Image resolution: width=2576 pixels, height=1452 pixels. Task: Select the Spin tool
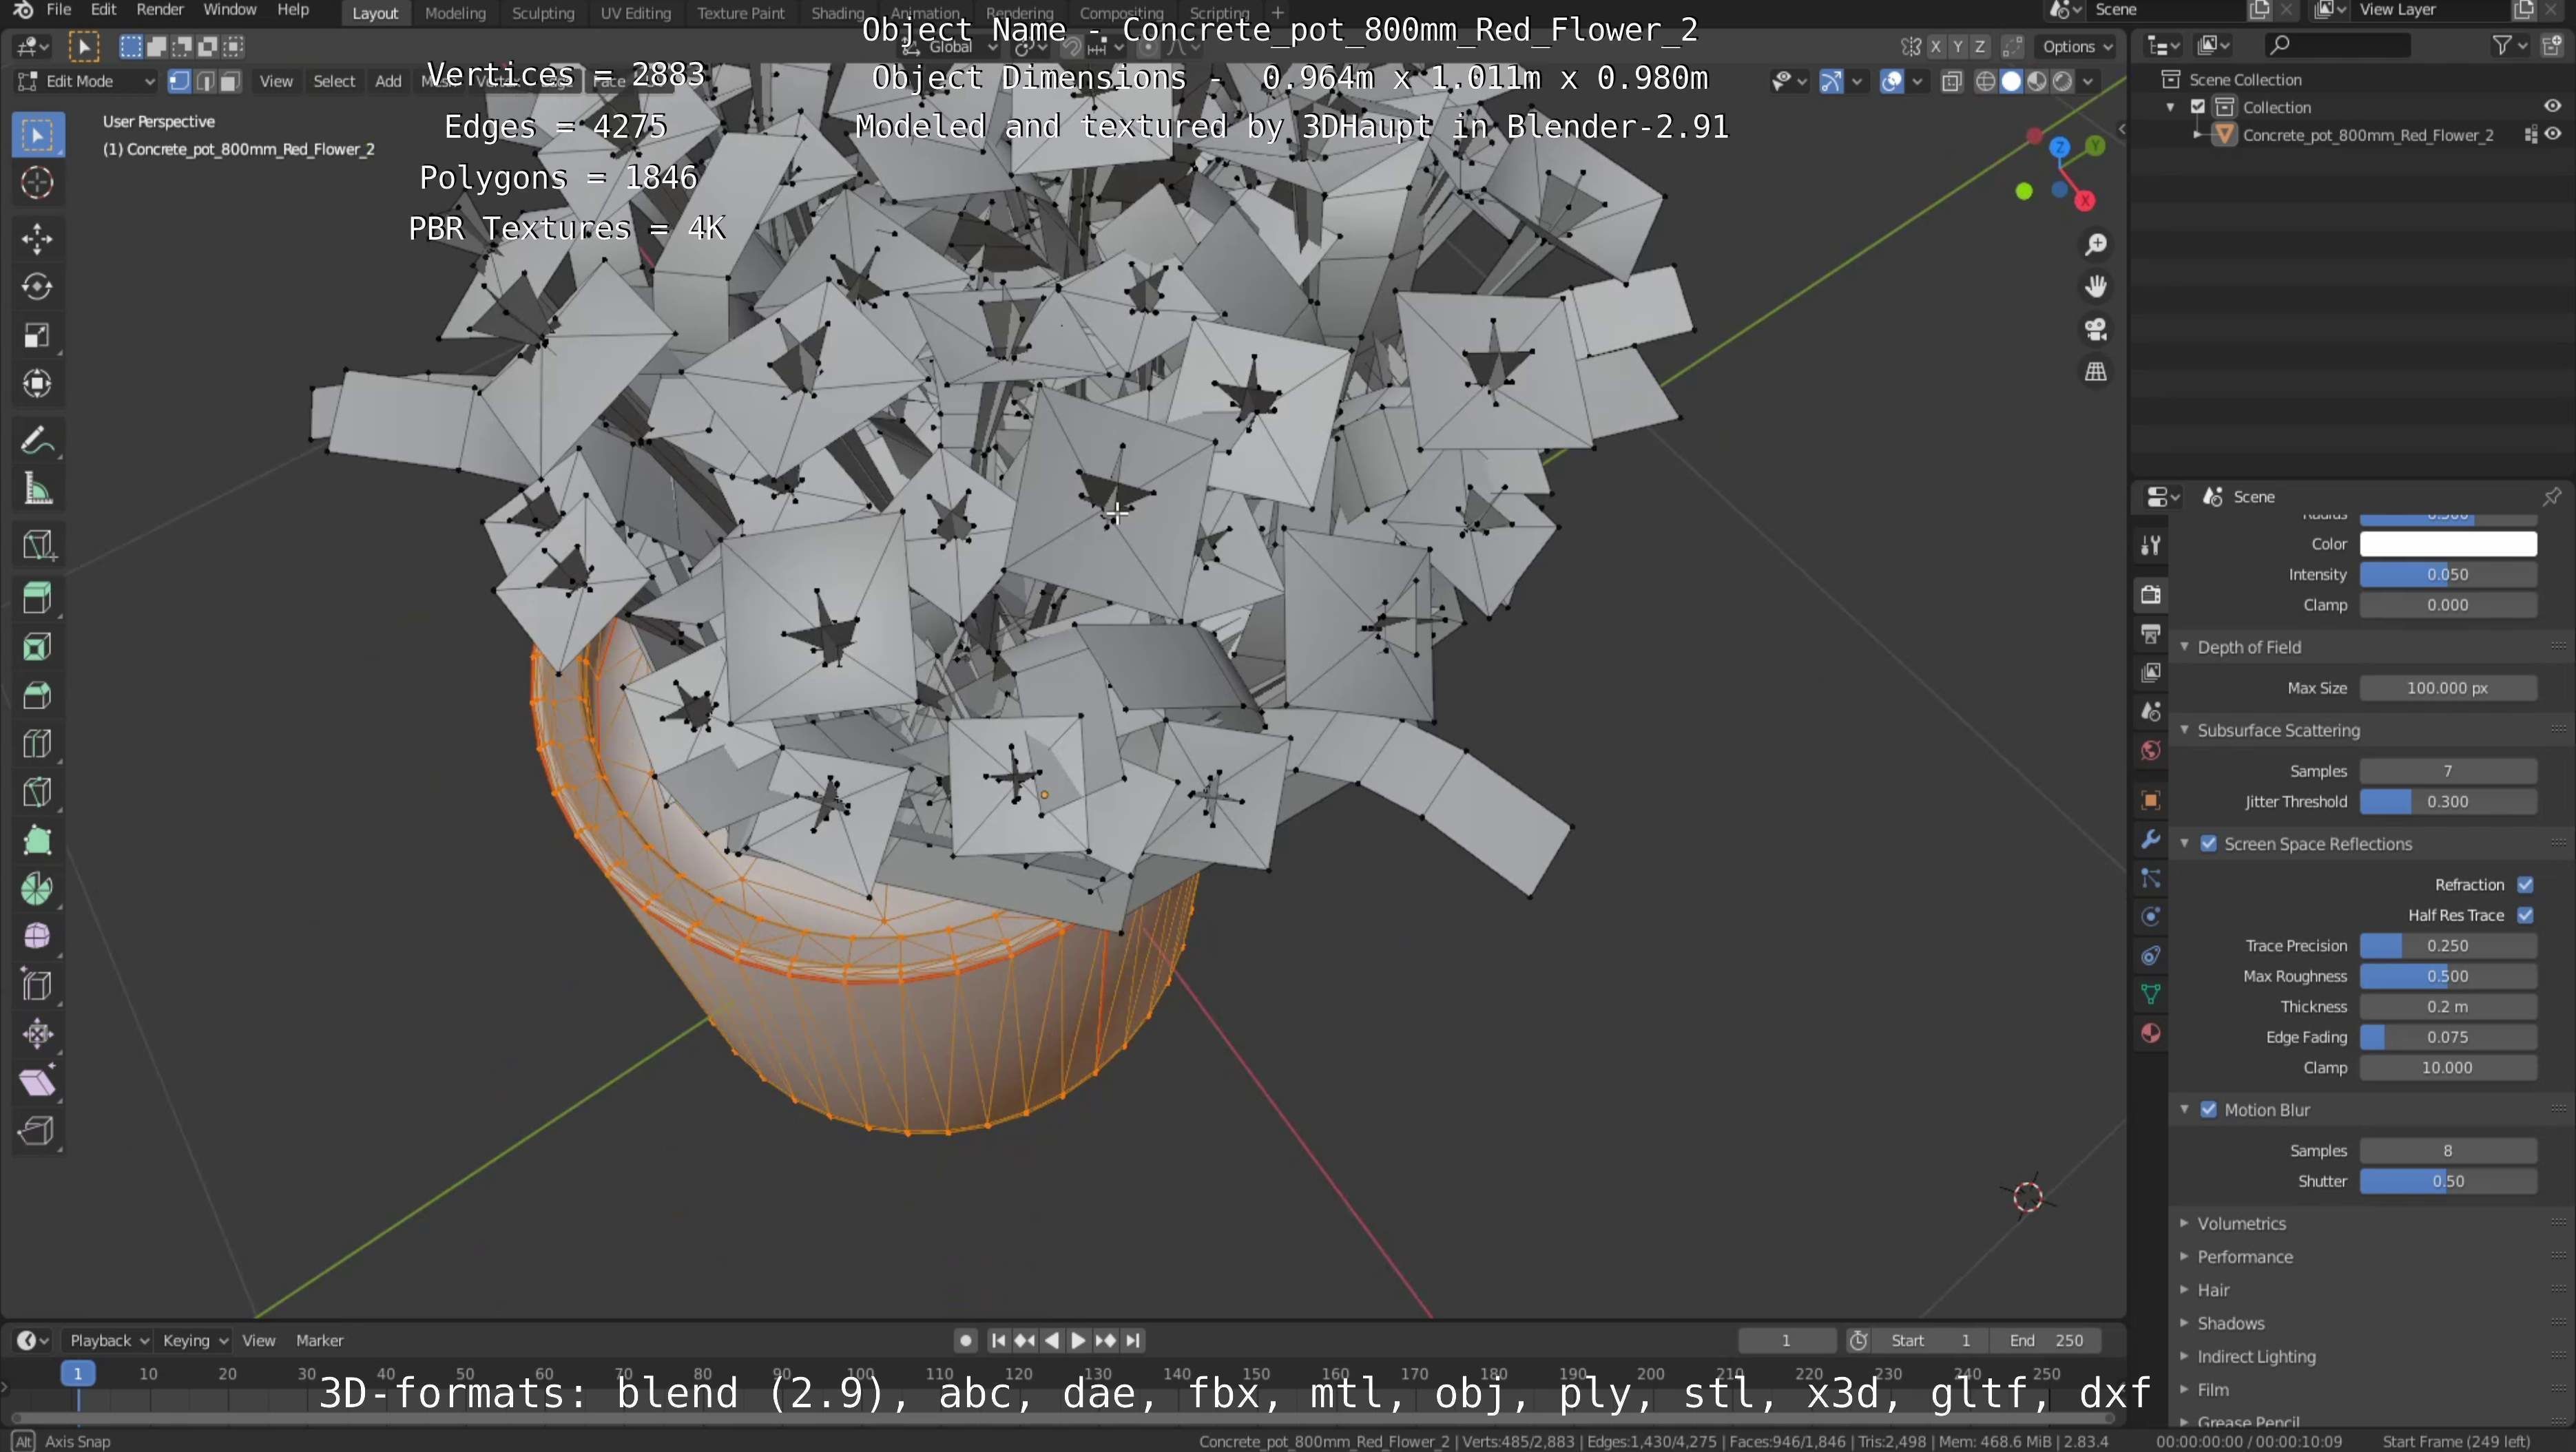coord(38,888)
